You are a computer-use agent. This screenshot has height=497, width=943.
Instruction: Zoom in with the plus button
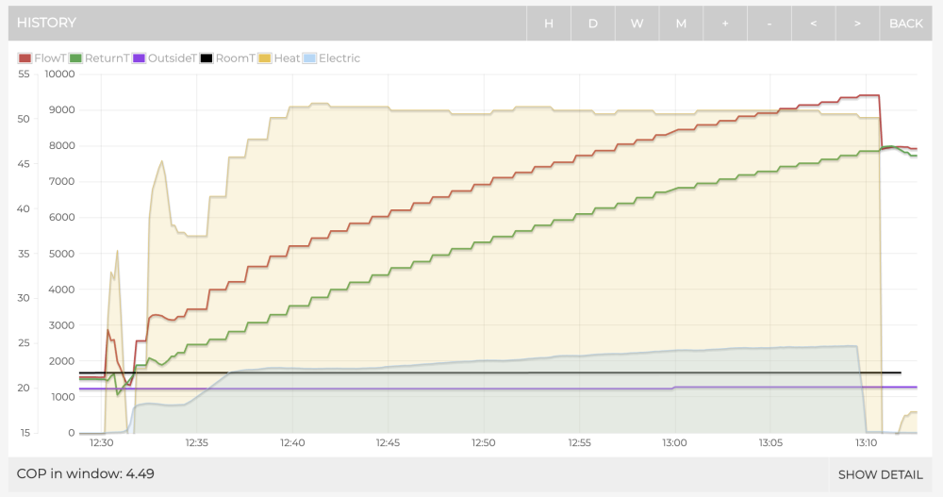tap(725, 24)
